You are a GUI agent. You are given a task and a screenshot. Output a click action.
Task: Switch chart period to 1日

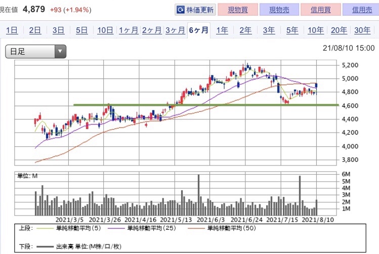12,30
